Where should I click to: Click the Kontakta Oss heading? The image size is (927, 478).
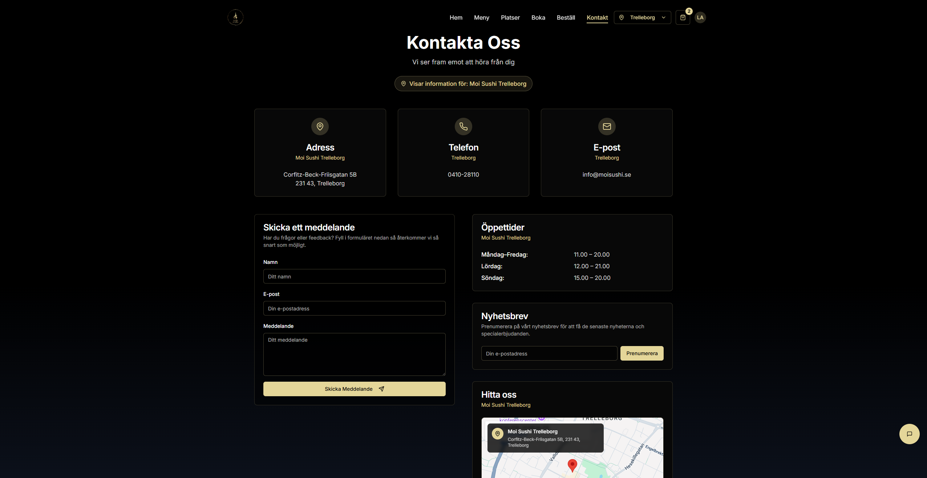tap(463, 43)
